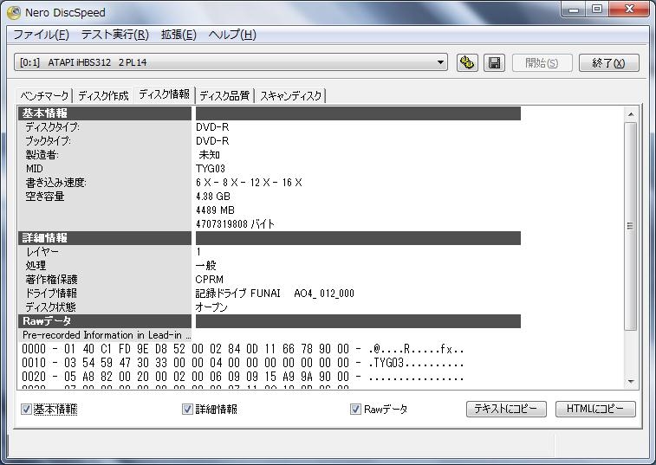Image resolution: width=656 pixels, height=465 pixels.
Task: Open the ファイル(F) menu
Action: tap(41, 35)
